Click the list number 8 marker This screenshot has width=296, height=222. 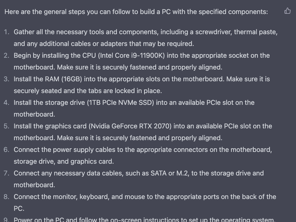click(7, 197)
